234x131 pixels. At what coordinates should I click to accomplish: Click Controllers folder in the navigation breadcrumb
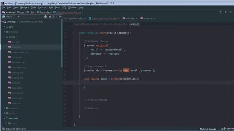[x=44, y=12]
